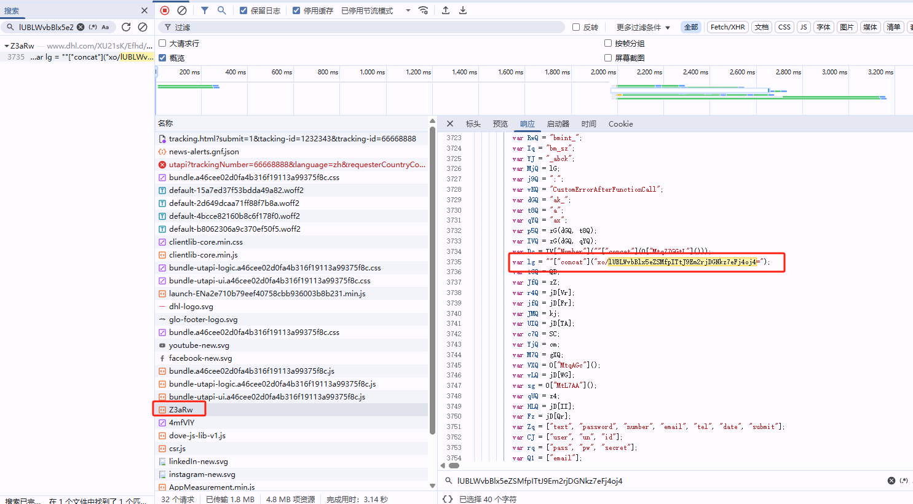The image size is (913, 504).
Task: Filter requests by 全部 all types
Action: [x=691, y=27]
